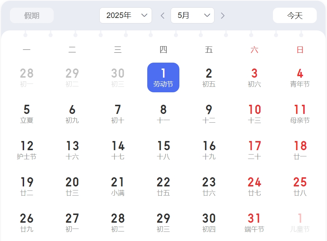Select June 1 儿童节 in next month
Viewport: 327px width, 241px height.
(x=300, y=223)
